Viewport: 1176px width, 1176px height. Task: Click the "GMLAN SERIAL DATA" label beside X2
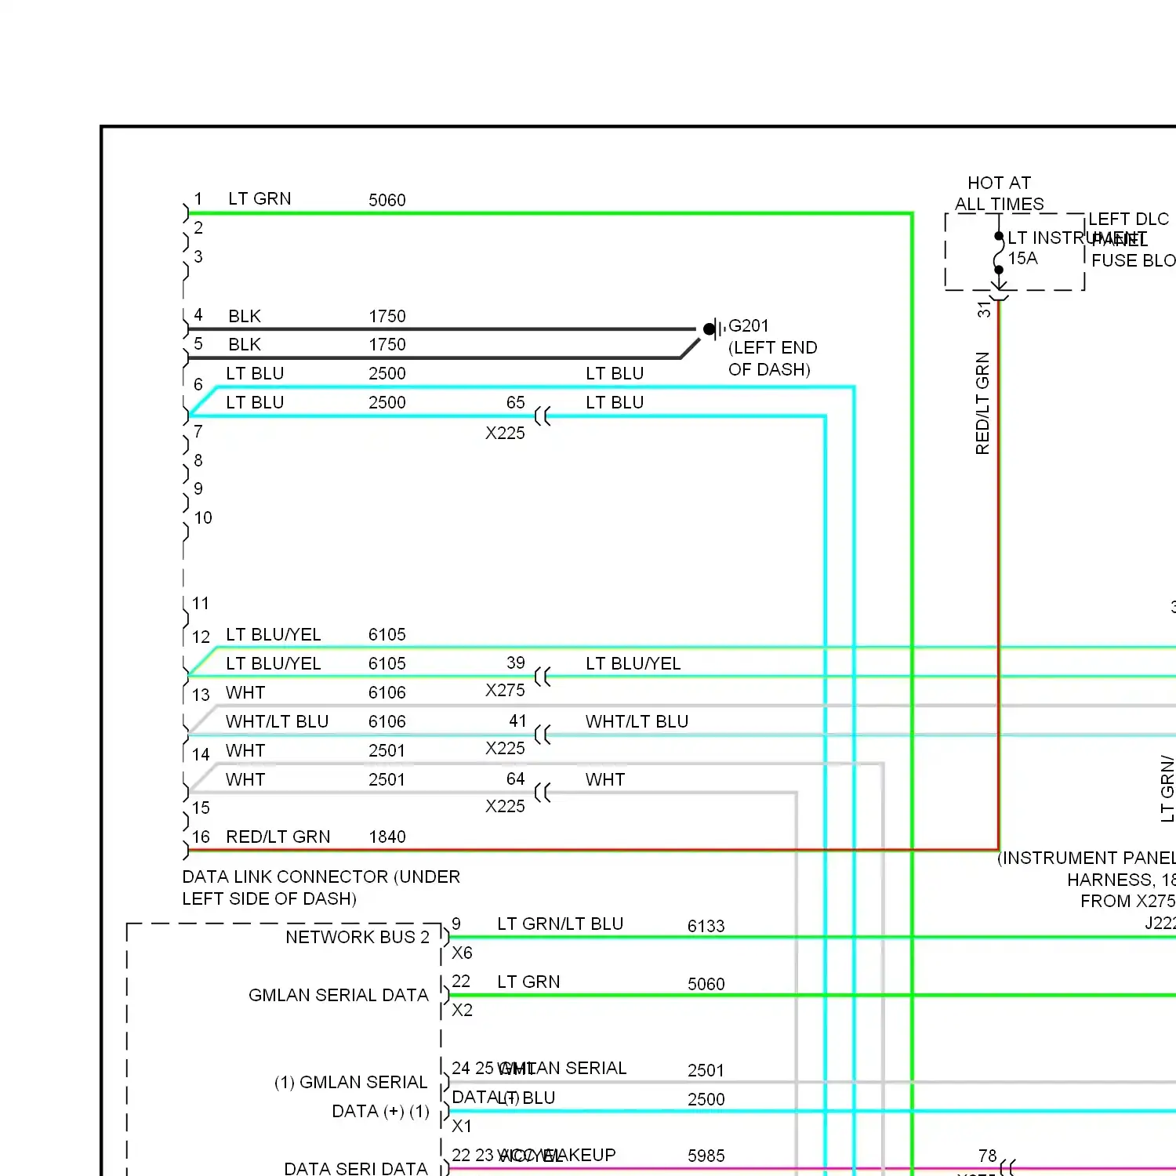339,995
